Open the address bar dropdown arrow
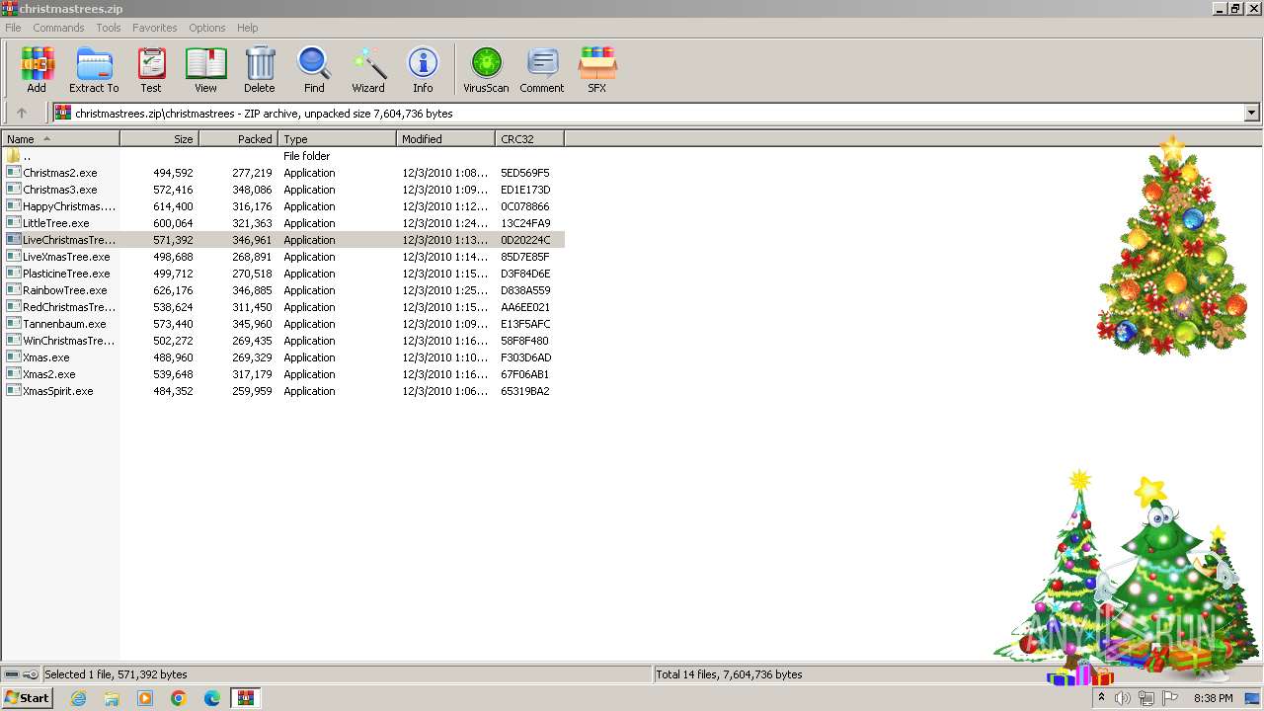Viewport: 1264px width, 711px height. pos(1251,114)
